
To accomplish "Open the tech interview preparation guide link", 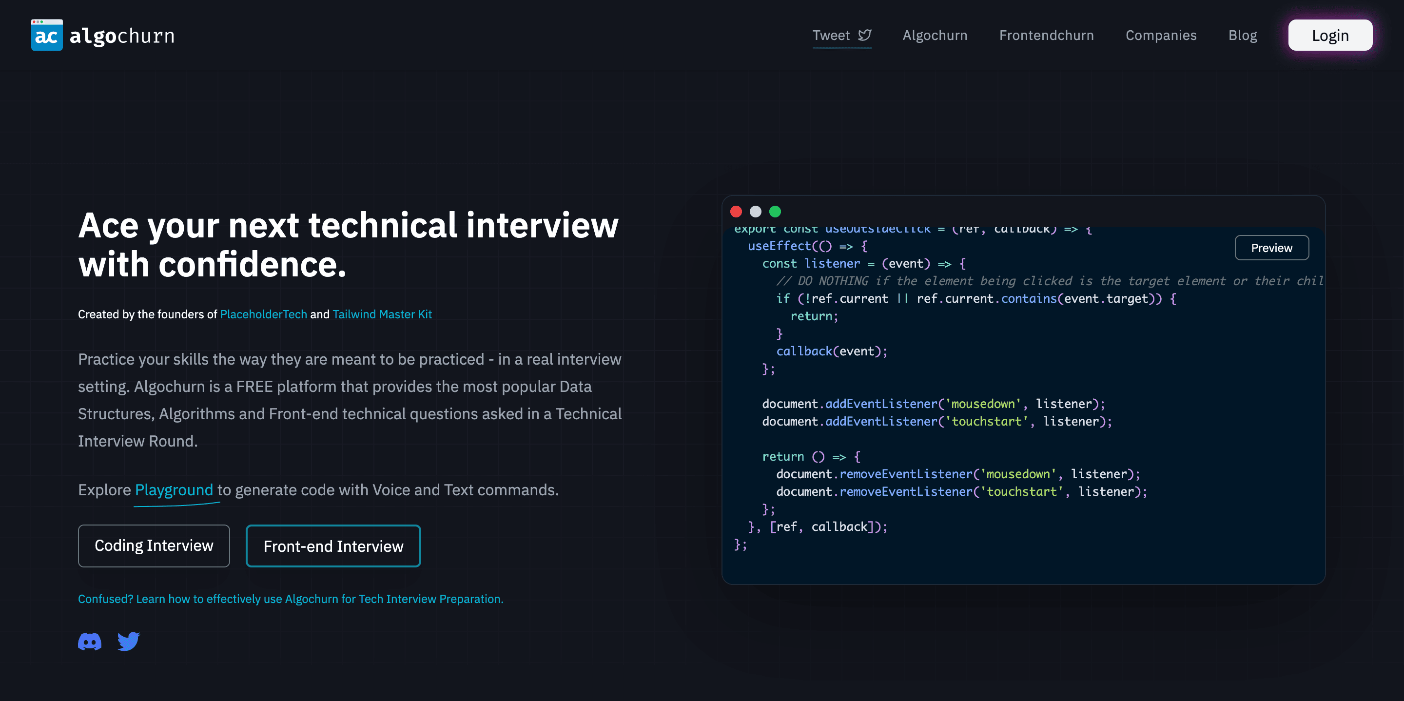I will 291,599.
